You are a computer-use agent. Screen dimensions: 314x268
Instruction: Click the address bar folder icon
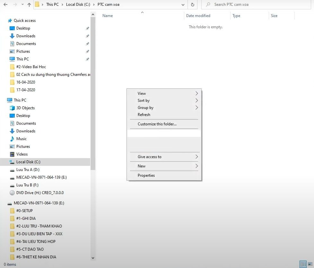click(37, 4)
